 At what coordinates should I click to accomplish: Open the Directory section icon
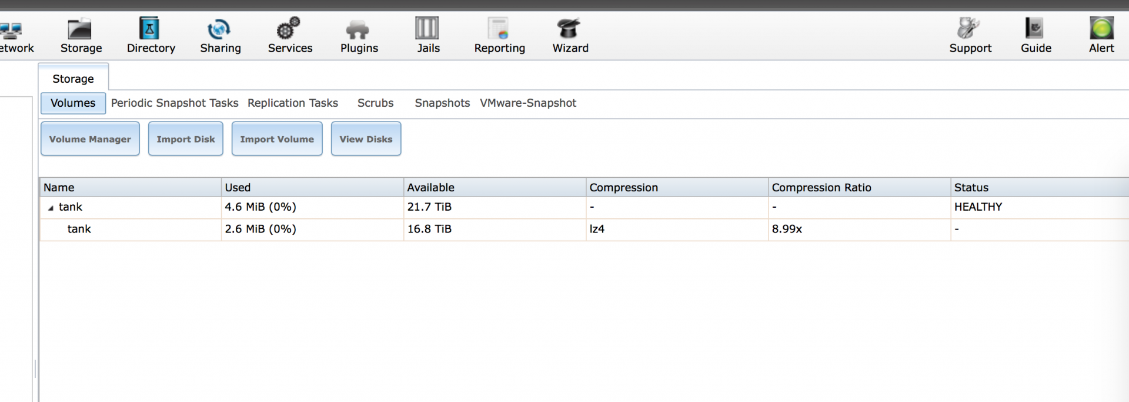[149, 28]
